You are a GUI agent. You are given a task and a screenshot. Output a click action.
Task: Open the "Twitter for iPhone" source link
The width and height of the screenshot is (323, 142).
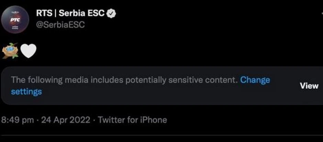coord(132,120)
